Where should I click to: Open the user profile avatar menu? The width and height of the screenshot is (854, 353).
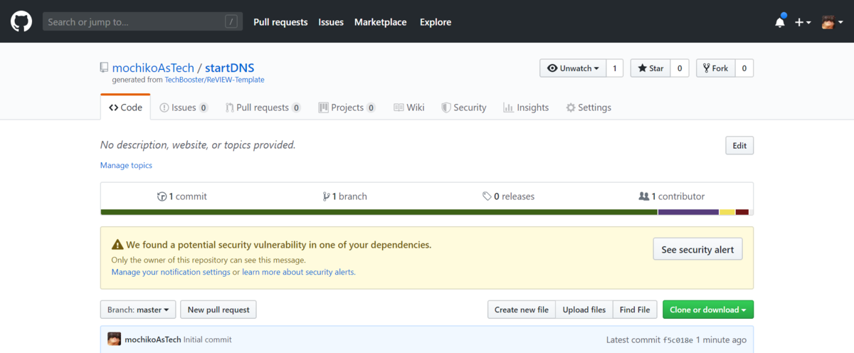pyautogui.click(x=832, y=22)
